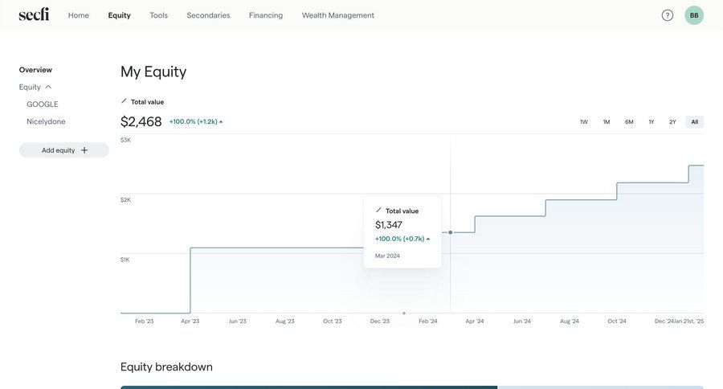The image size is (723, 389).
Task: Open the help question mark icon
Action: [x=668, y=15]
